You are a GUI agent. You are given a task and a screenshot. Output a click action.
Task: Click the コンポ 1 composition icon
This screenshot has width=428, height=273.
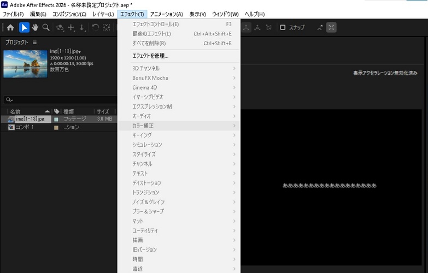[x=11, y=127]
